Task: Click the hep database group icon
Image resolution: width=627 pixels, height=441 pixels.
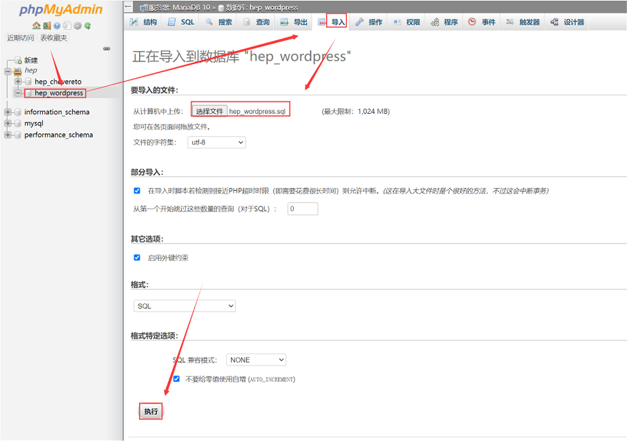Action: point(17,71)
